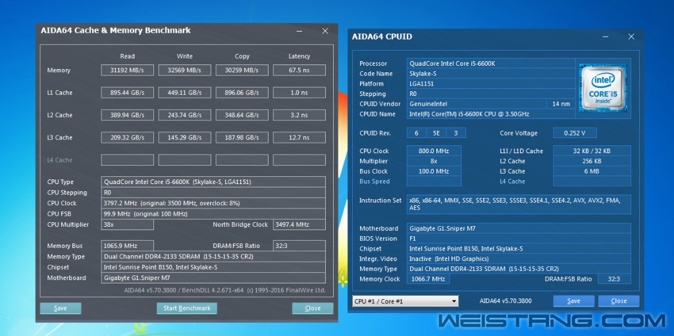Select Memory Write value 32569 MB/s
674x336 pixels.
coord(184,70)
